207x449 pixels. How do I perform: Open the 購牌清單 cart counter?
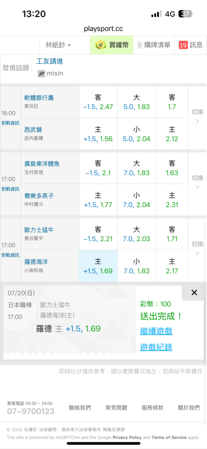pyautogui.click(x=154, y=45)
